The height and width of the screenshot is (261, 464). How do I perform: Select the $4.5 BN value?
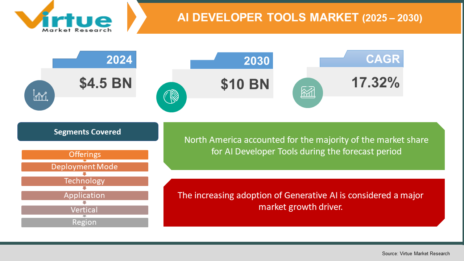pyautogui.click(x=105, y=83)
